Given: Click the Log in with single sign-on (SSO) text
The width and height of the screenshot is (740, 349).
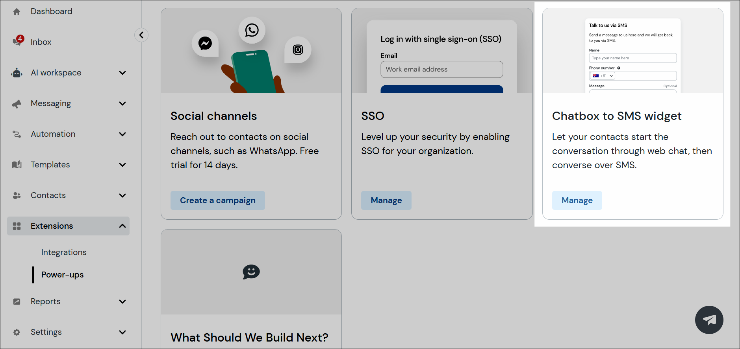Looking at the screenshot, I should click(x=441, y=39).
